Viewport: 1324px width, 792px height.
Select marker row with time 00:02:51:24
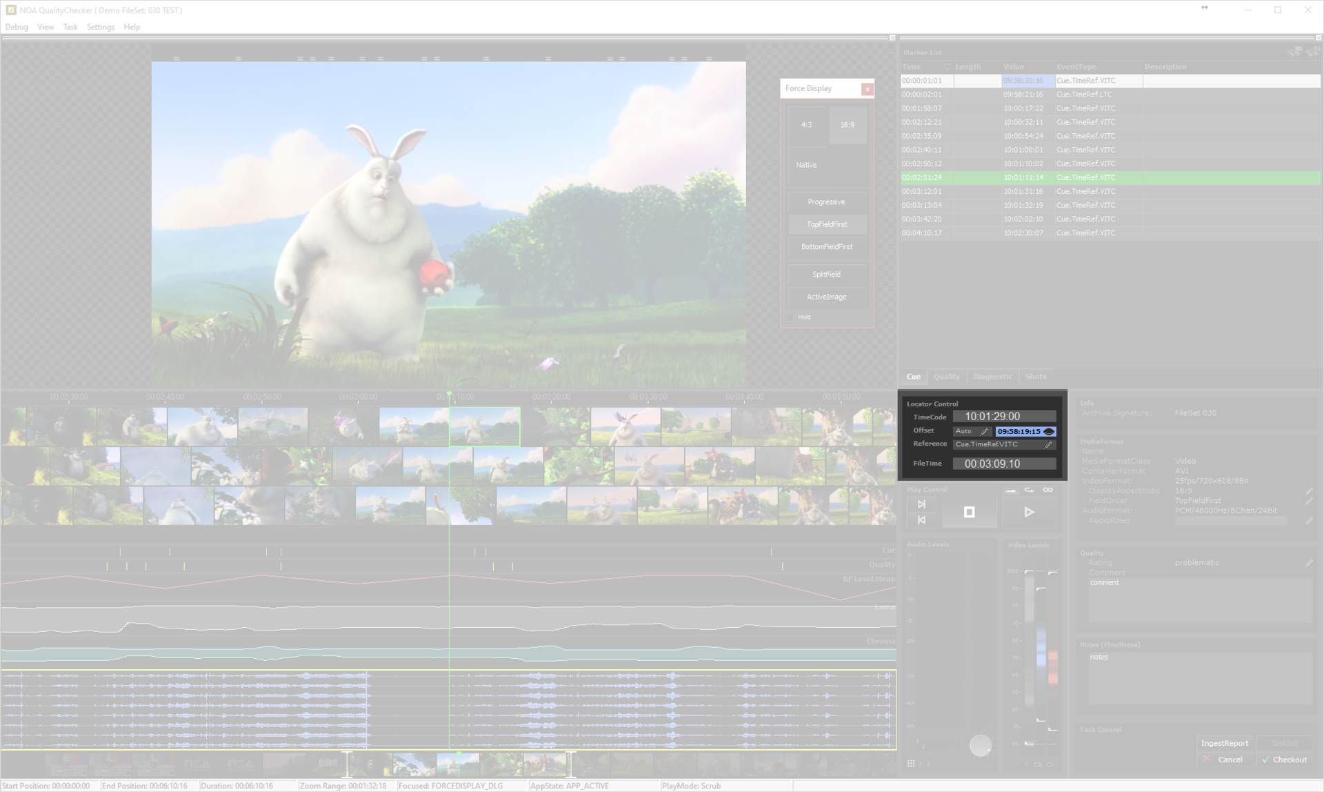1110,177
